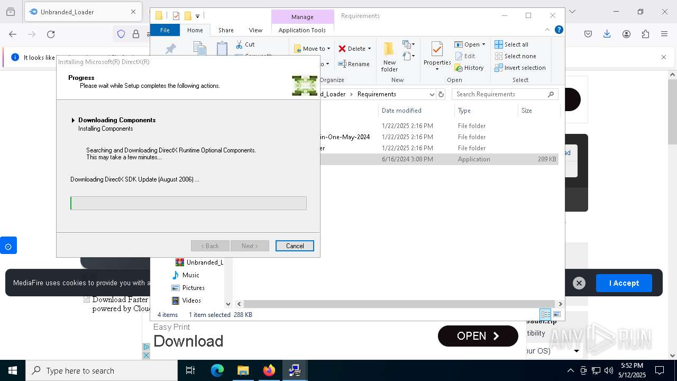Open Firefox extensions puzzle icon
Screen dimensions: 677x381
tap(645, 34)
